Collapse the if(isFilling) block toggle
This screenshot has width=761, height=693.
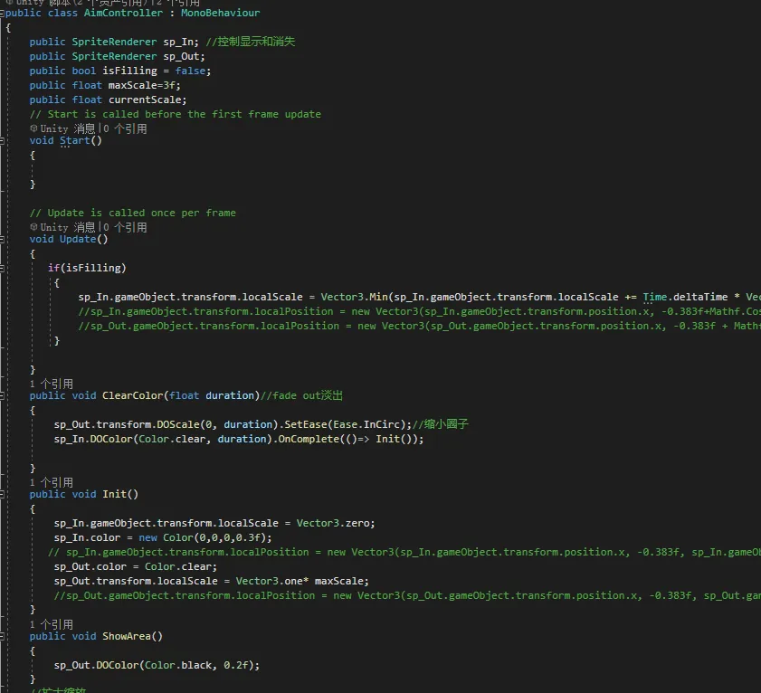(x=2, y=268)
